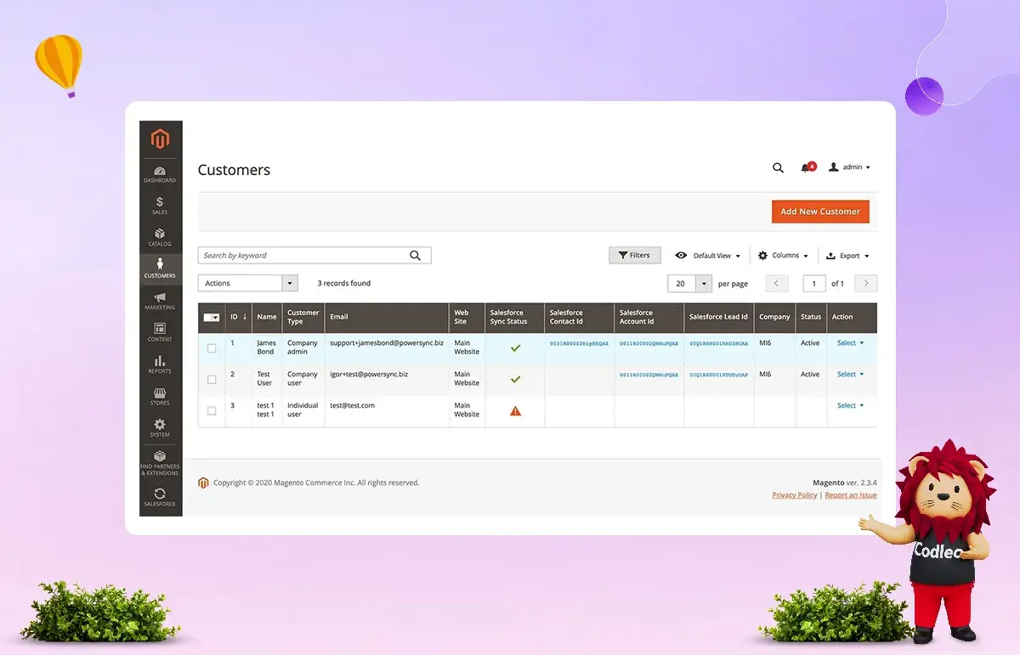Open Test User's Salesforce Lead Id link
Viewport: 1020px width, 655px height.
pyautogui.click(x=719, y=375)
